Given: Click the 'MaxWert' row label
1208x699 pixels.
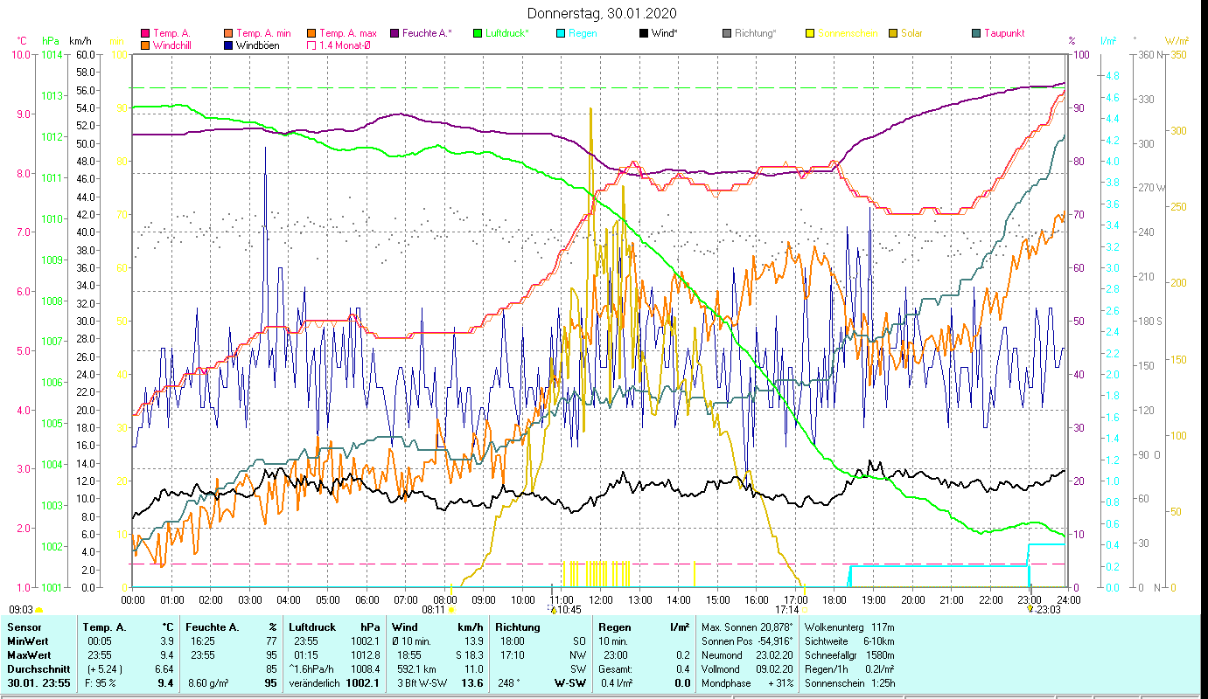Looking at the screenshot, I should point(29,655).
